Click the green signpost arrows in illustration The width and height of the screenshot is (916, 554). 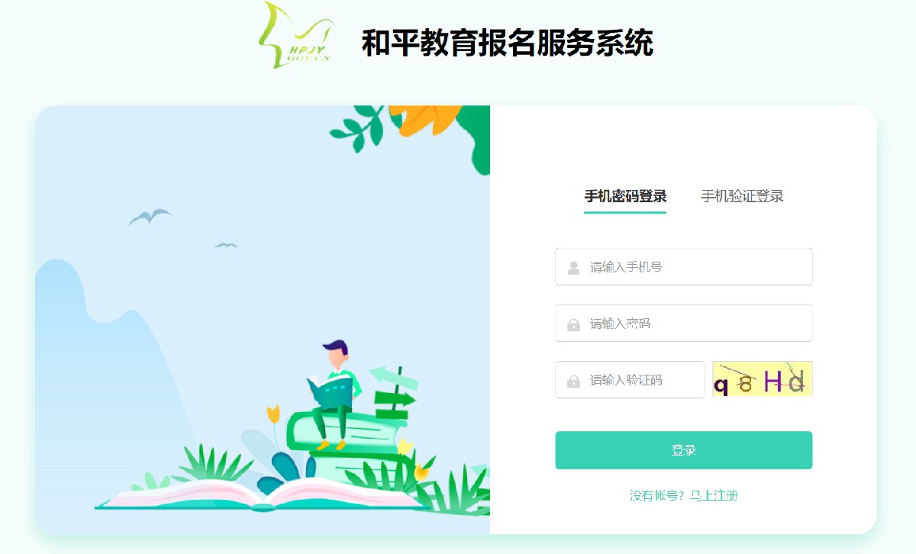click(395, 391)
